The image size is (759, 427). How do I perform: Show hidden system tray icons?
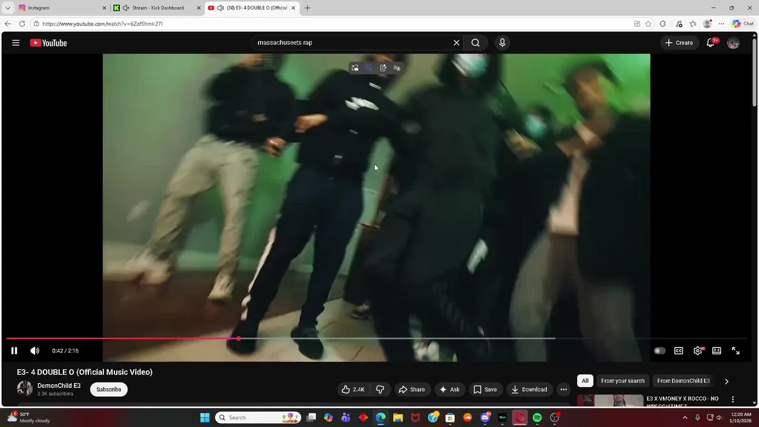(685, 418)
